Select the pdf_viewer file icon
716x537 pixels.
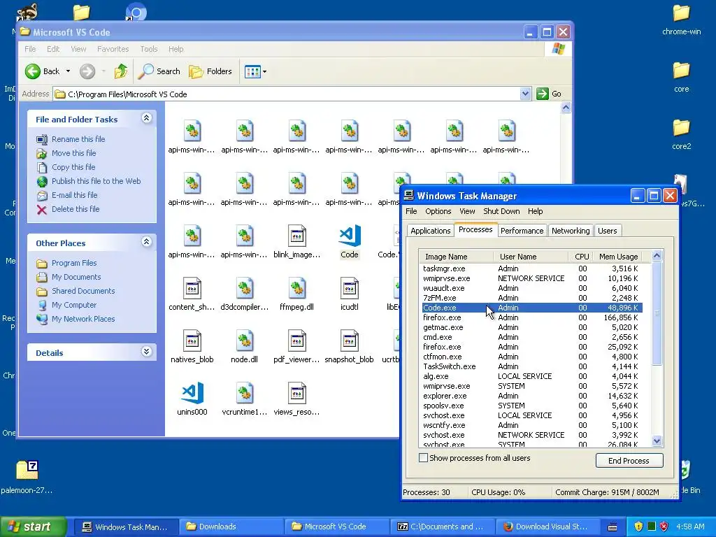point(296,341)
